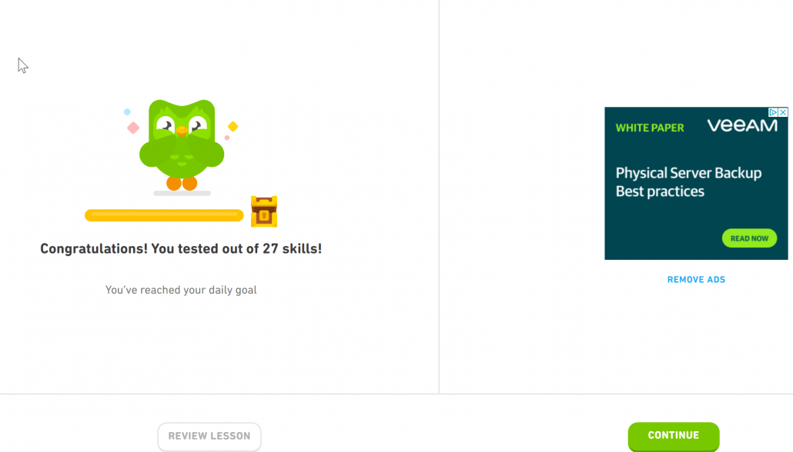Click the Veeam logo in ad
Viewport: 793px width, 452px height.
point(742,125)
